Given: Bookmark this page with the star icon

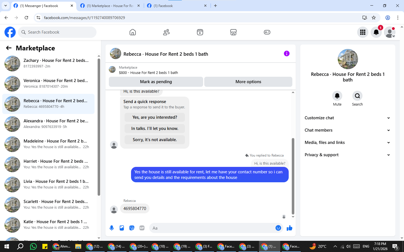Looking at the screenshot, I should (x=374, y=18).
